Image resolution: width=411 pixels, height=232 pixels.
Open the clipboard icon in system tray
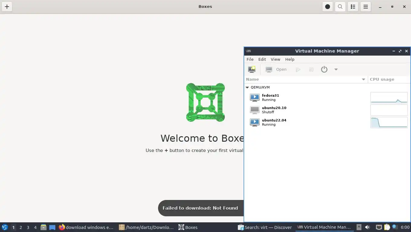[x=387, y=227]
